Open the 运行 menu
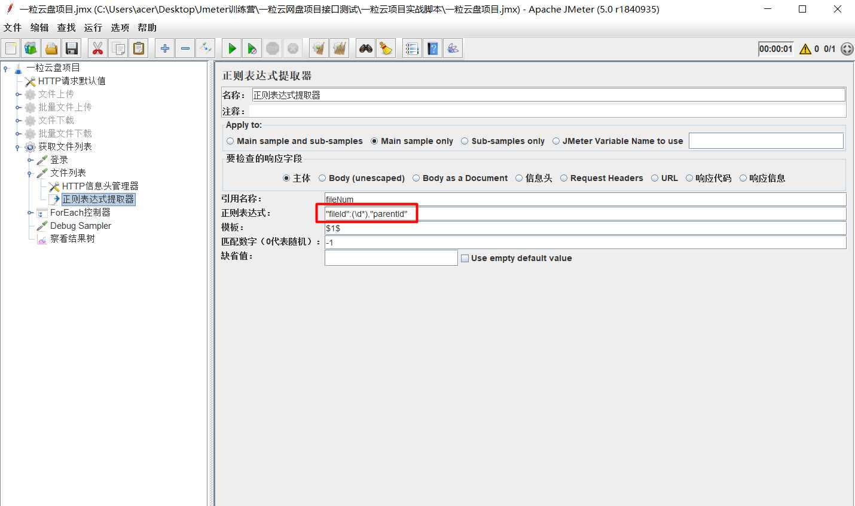 click(93, 27)
